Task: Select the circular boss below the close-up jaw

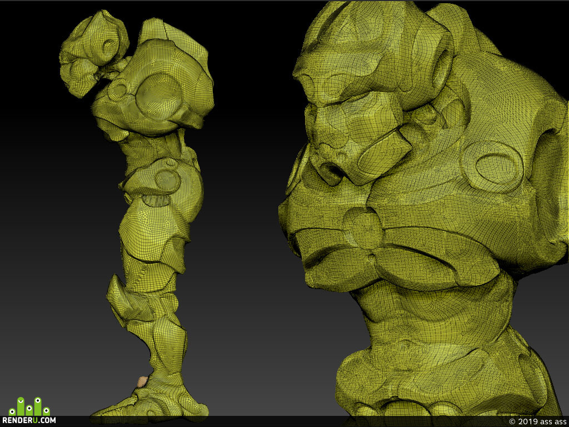Action: coord(361,227)
